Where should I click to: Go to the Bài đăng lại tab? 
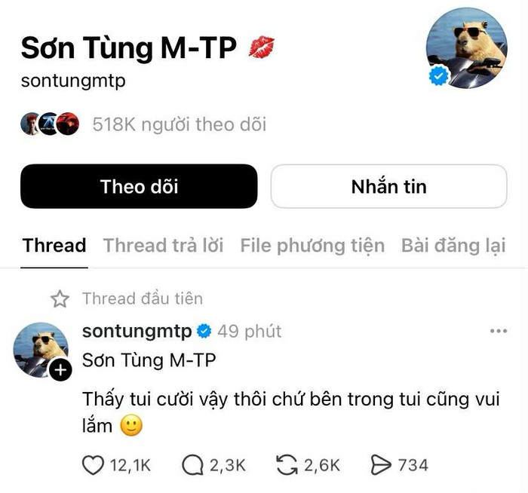[453, 246]
